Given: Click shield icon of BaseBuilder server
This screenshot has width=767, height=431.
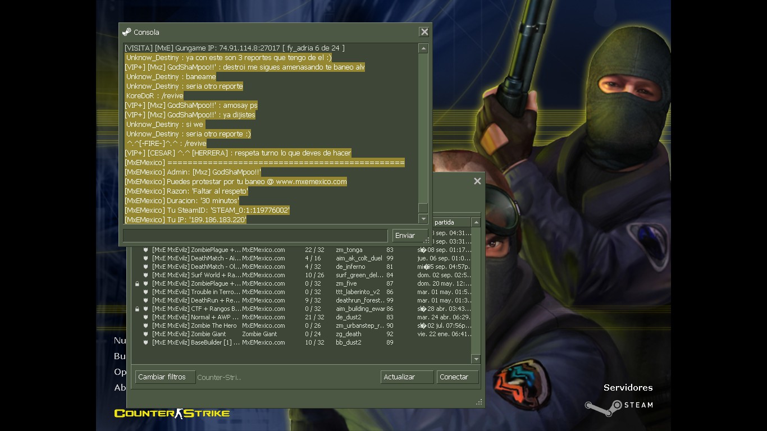Looking at the screenshot, I should click(145, 342).
